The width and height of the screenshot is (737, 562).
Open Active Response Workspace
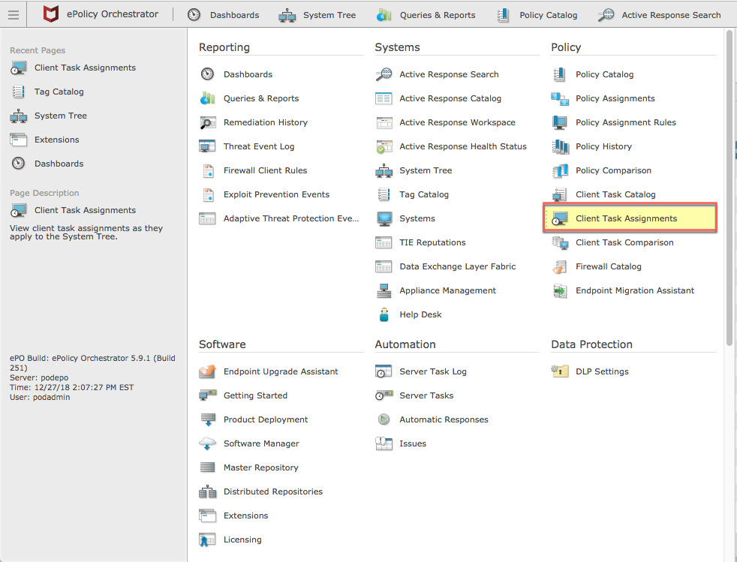457,122
